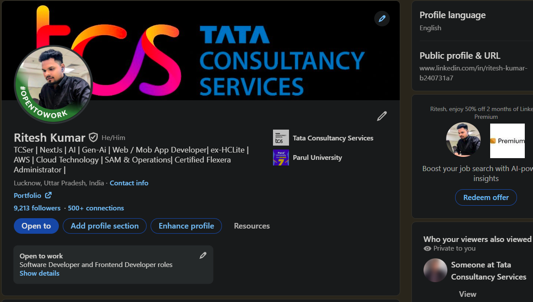Expand the Add profile section menu
The image size is (533, 302).
pyautogui.click(x=105, y=226)
